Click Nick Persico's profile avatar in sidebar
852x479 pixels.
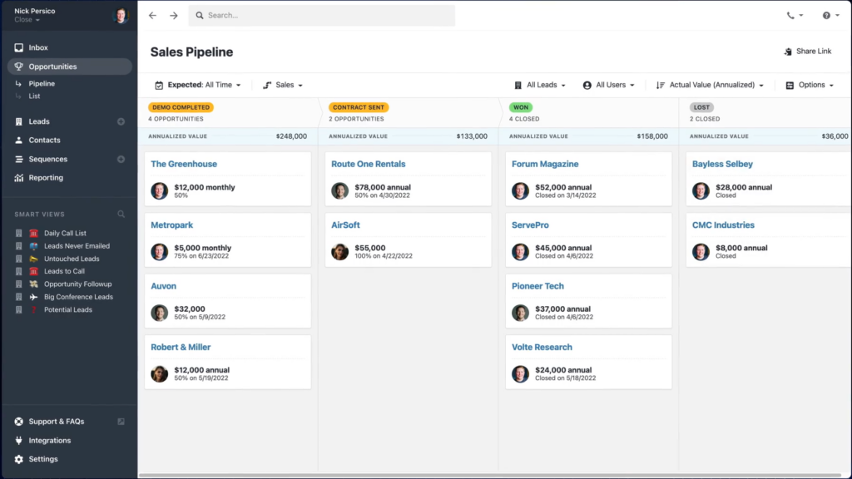tap(121, 15)
